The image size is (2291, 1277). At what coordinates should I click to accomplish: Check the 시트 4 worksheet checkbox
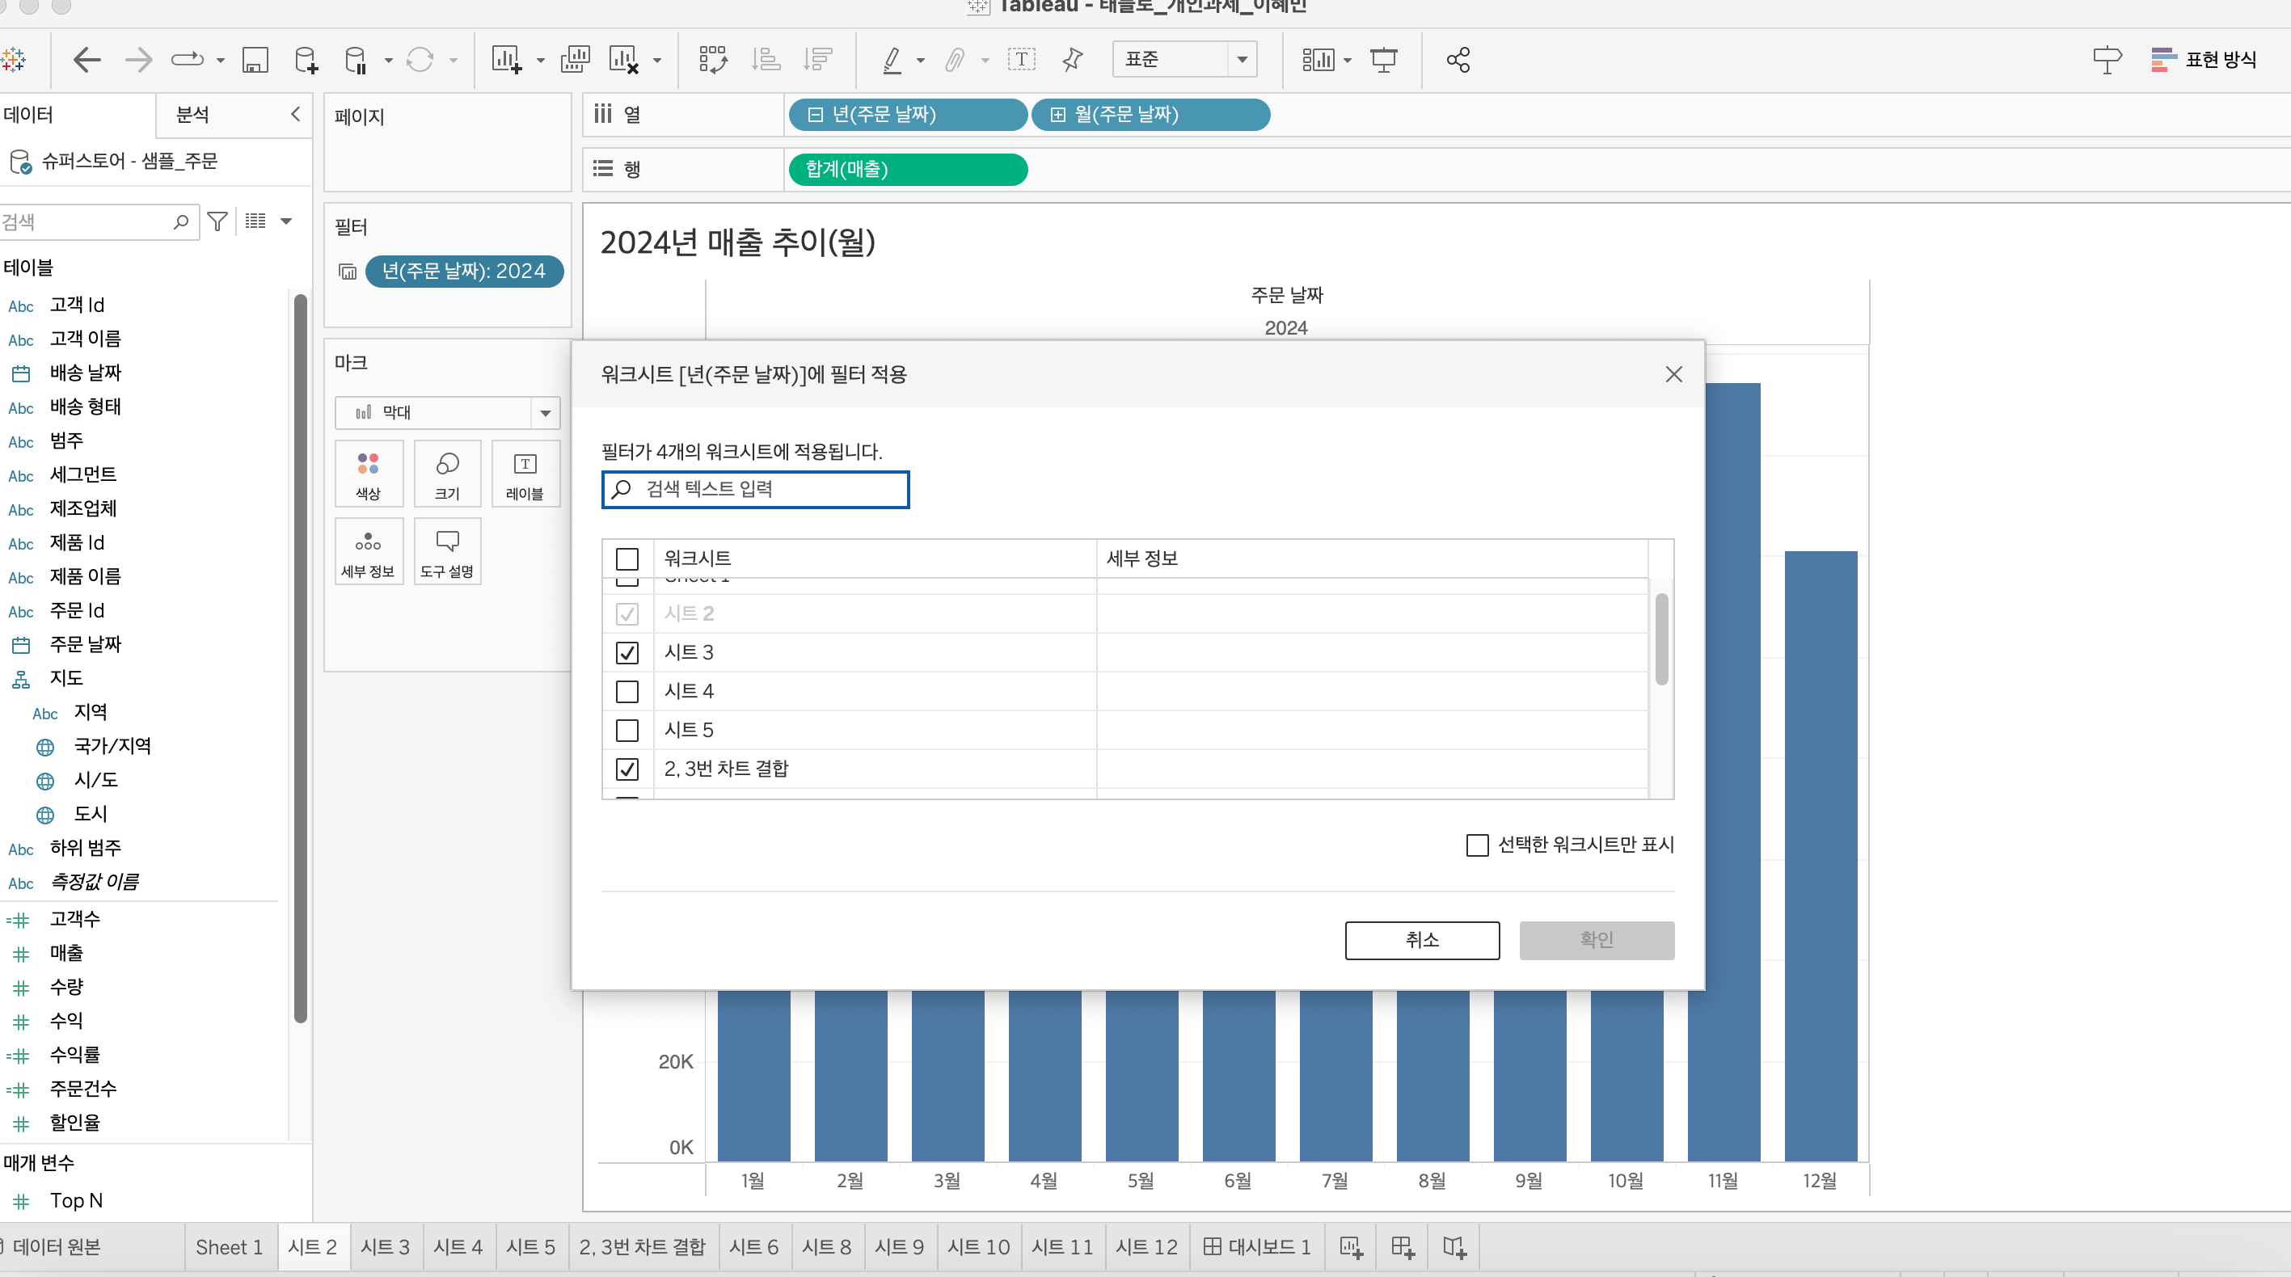(x=627, y=691)
